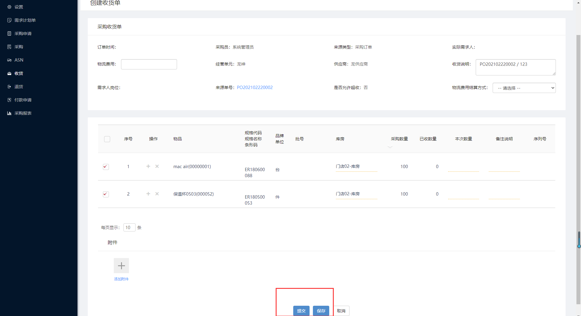Click the 采购申请 sidebar icon
Screen dimensions: 581x316
tap(9, 34)
